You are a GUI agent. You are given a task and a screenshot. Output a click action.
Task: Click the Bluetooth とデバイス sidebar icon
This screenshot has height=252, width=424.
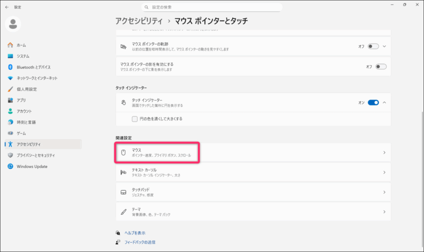click(10, 67)
